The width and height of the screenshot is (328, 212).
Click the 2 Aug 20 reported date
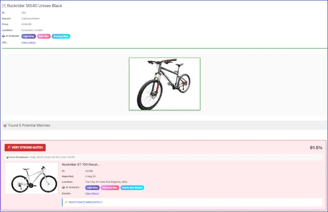pos(90,176)
